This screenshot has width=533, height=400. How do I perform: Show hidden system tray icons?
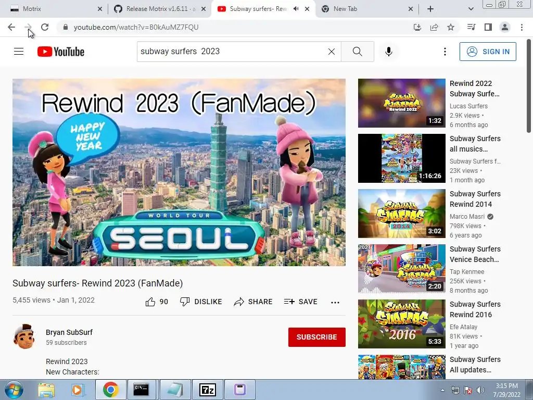pyautogui.click(x=442, y=390)
